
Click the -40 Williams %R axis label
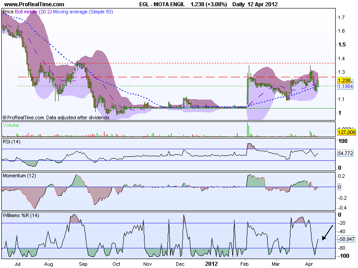[x=341, y=231]
